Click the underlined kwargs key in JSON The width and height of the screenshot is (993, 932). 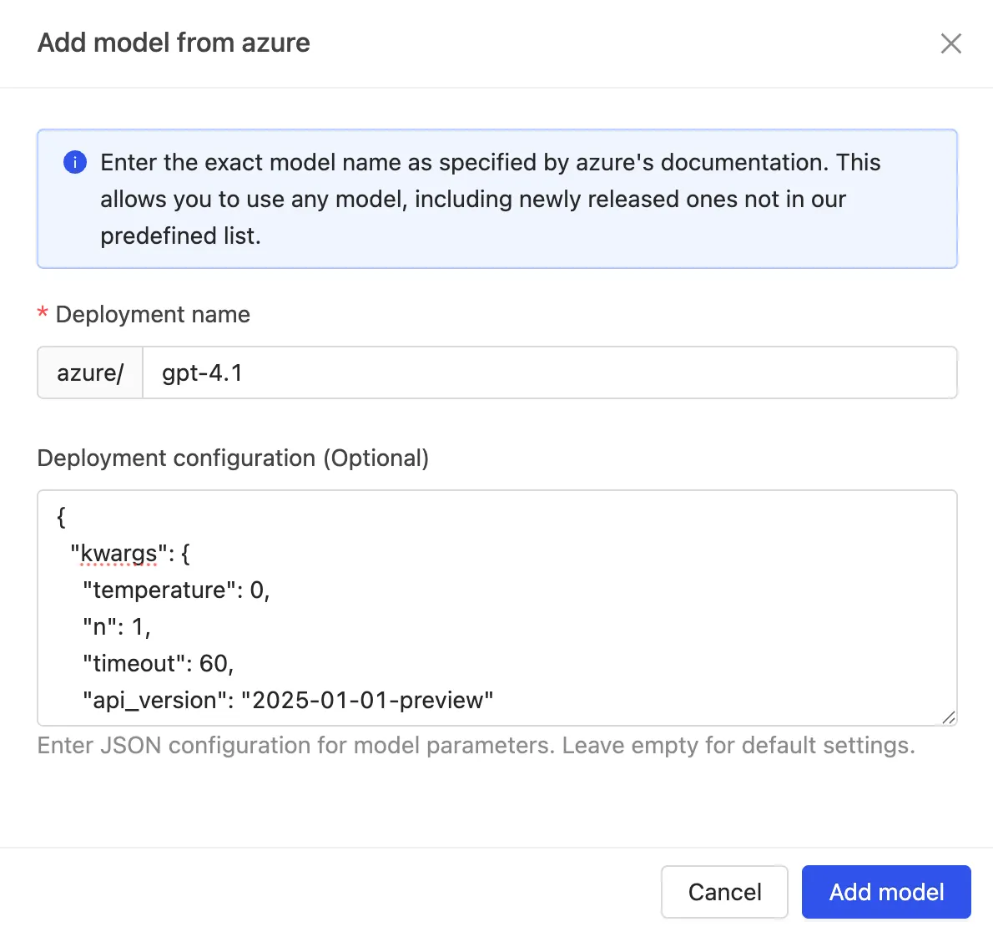click(117, 553)
